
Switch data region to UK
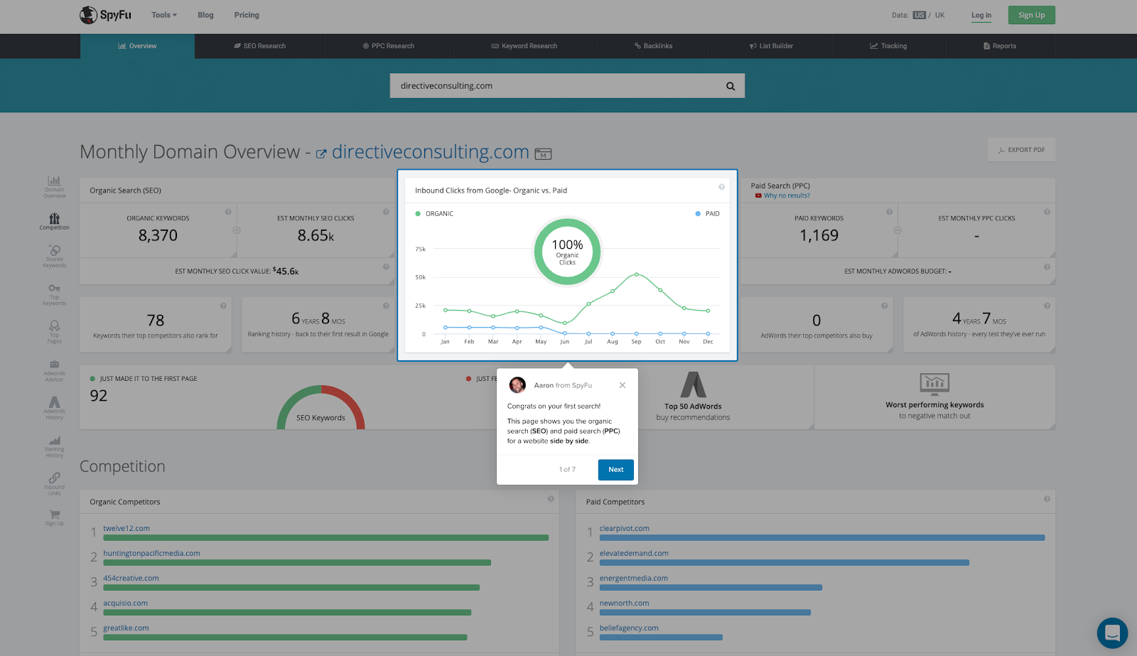939,15
